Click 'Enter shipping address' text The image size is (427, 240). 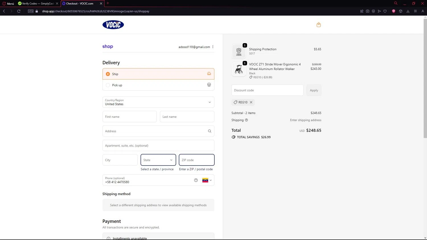click(306, 120)
